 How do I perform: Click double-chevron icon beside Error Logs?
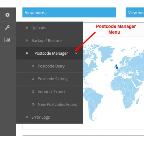tap(27, 117)
